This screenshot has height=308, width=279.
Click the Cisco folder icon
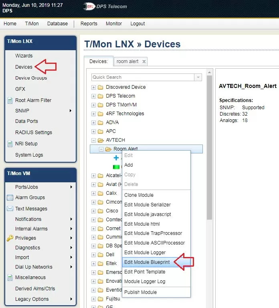tap(100, 211)
